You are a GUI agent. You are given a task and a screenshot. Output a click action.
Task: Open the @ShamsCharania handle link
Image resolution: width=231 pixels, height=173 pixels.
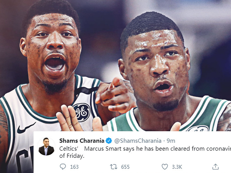[138, 141]
